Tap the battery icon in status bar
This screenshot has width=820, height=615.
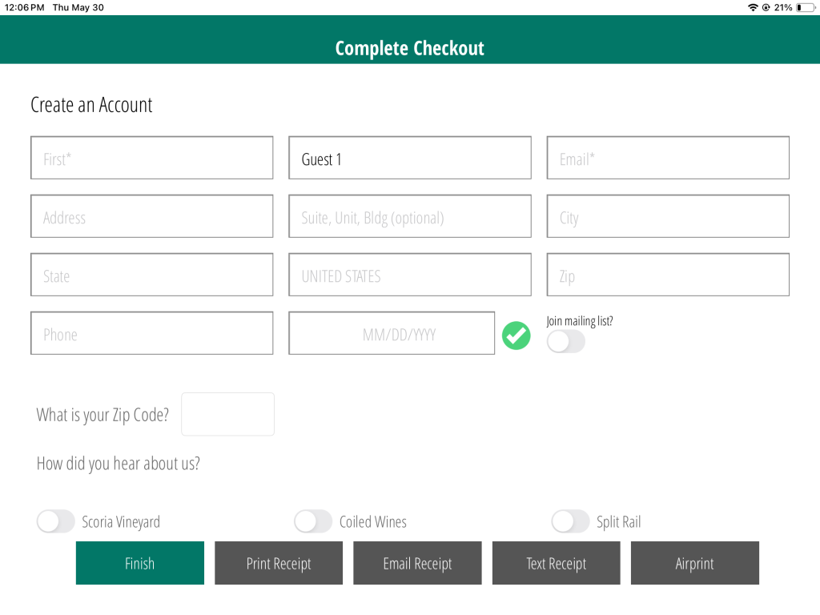[804, 7]
